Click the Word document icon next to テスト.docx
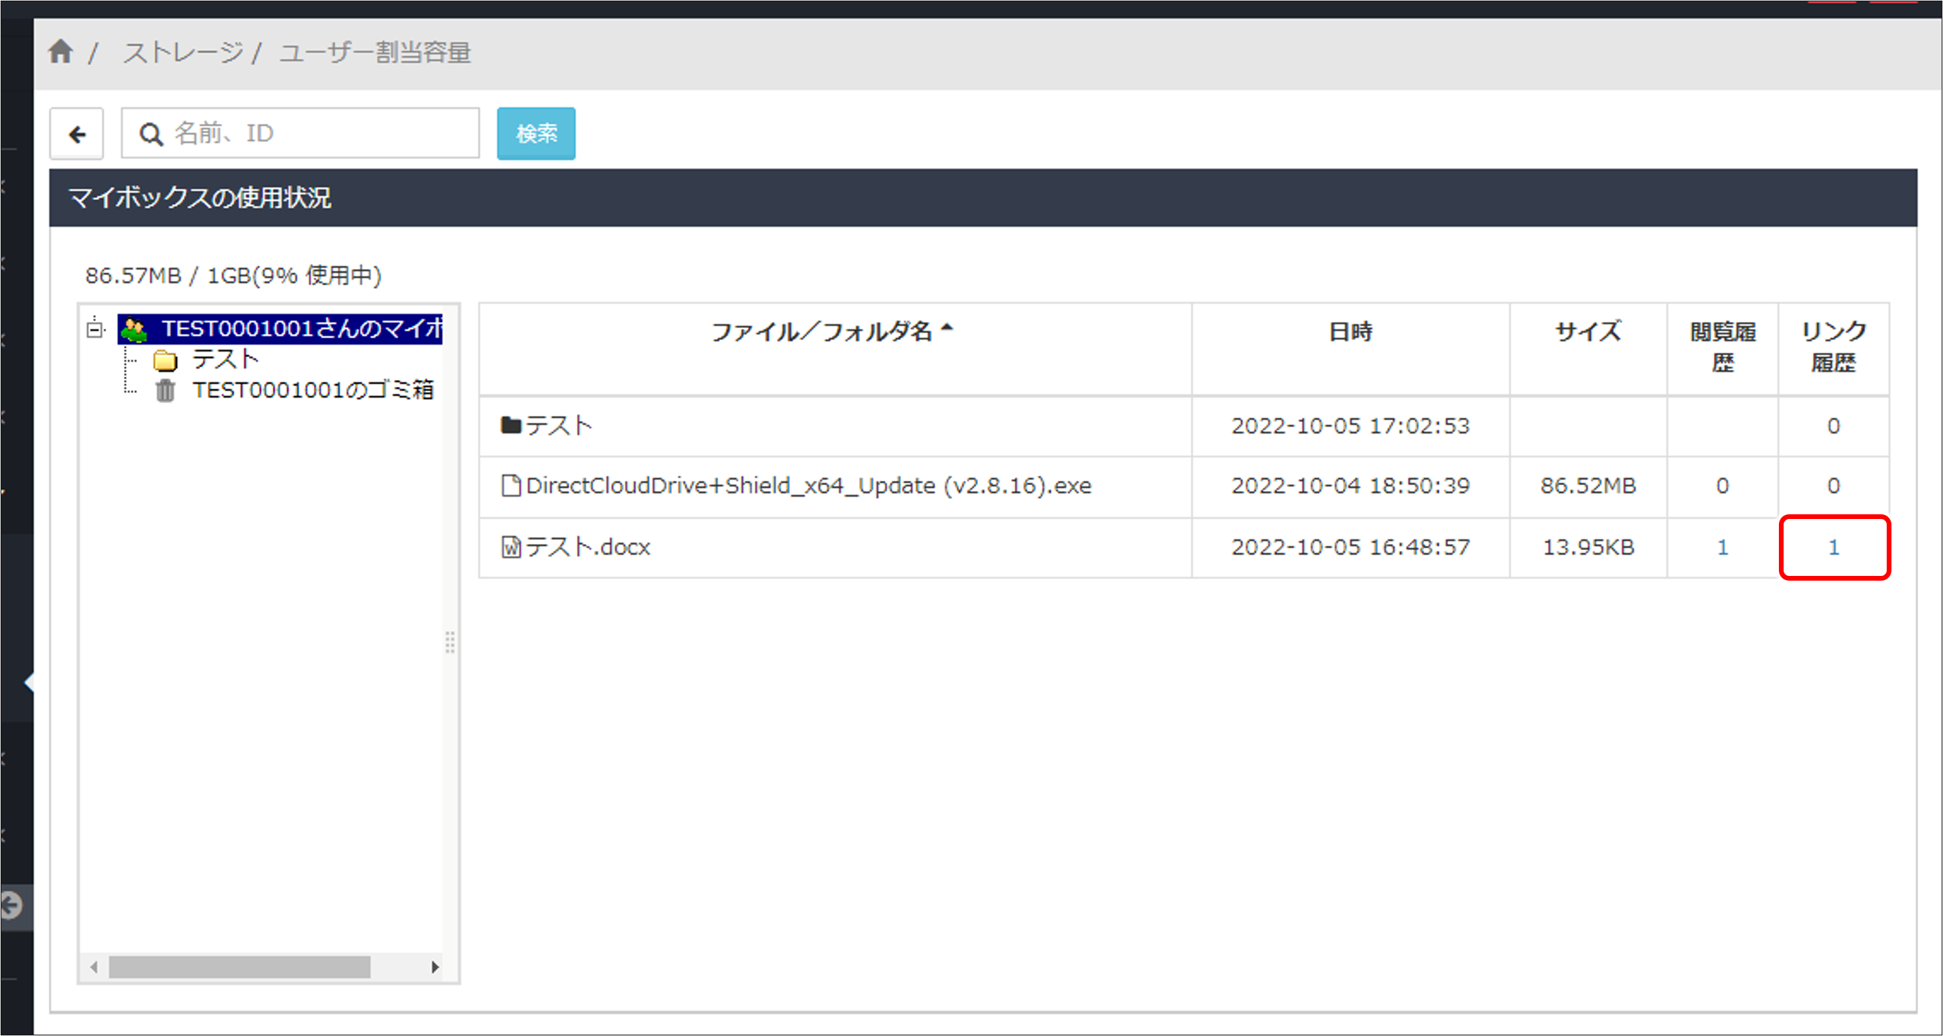 tap(509, 547)
